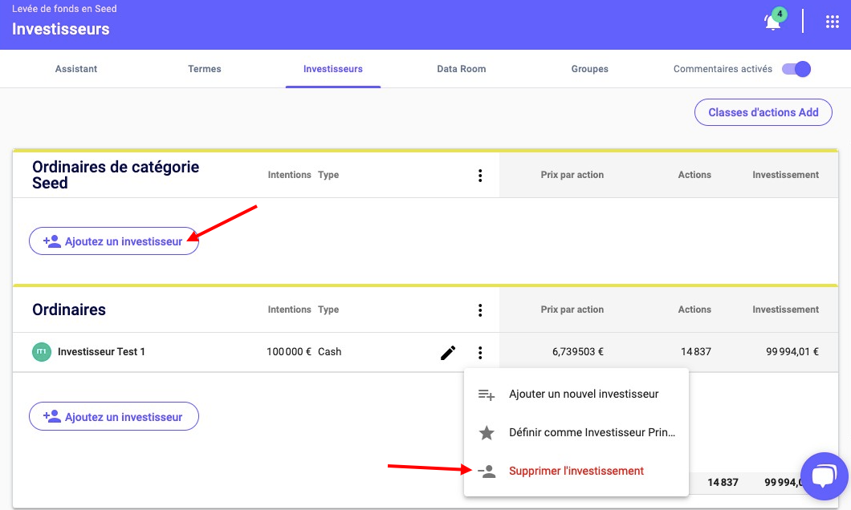Select Supprimer l'investissement menu entry

tap(576, 472)
